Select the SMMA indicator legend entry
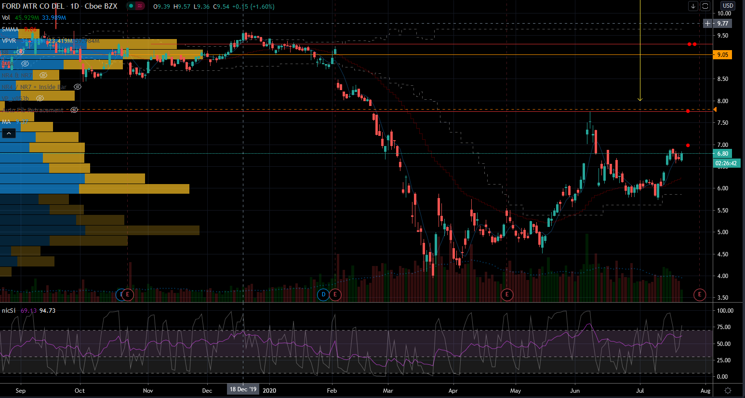 click(x=10, y=29)
